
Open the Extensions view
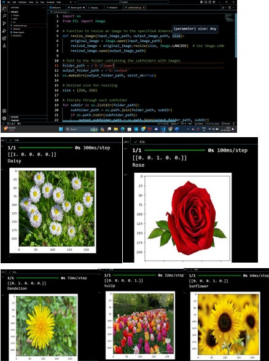(4, 38)
